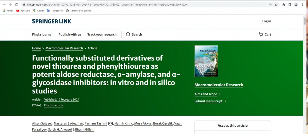Screen dimensions: 308x134
Task: Open the Gmail bookmark
Action: [x=8, y=11]
